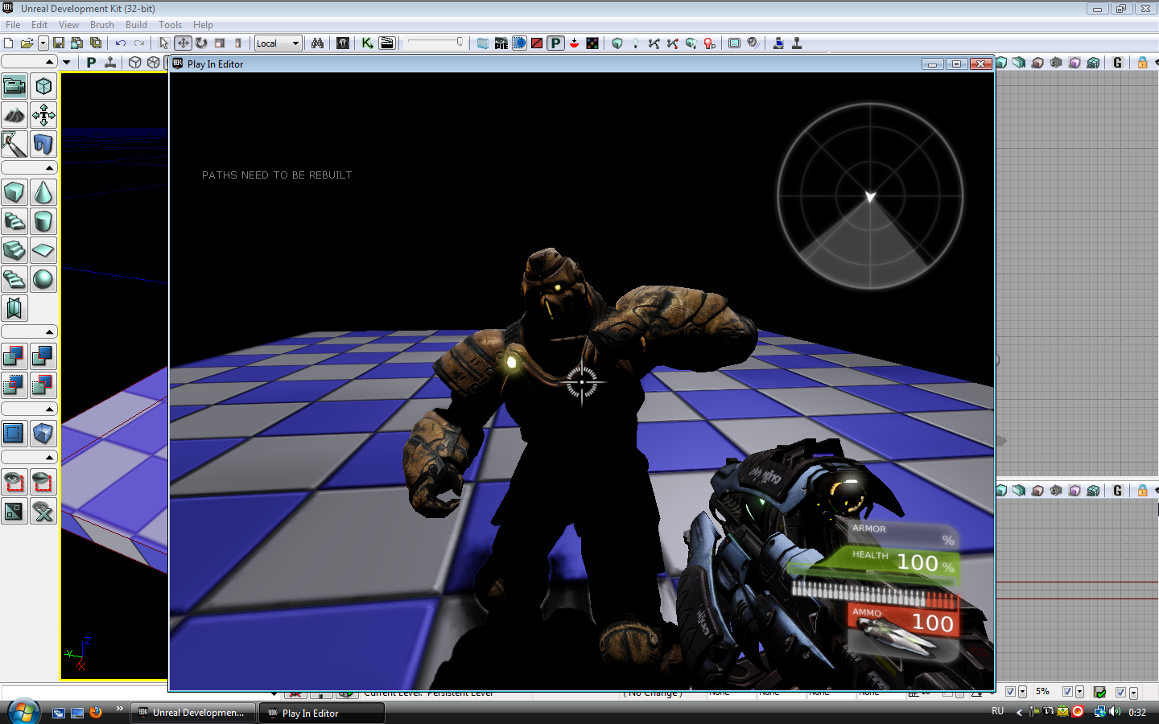The width and height of the screenshot is (1159, 724).
Task: Open the Local coordinate system dropdown
Action: (x=278, y=43)
